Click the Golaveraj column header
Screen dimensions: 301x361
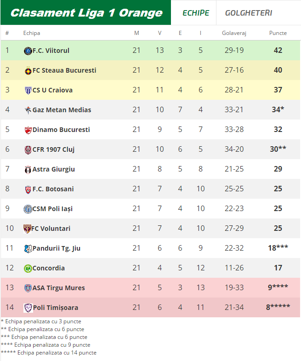click(x=234, y=33)
